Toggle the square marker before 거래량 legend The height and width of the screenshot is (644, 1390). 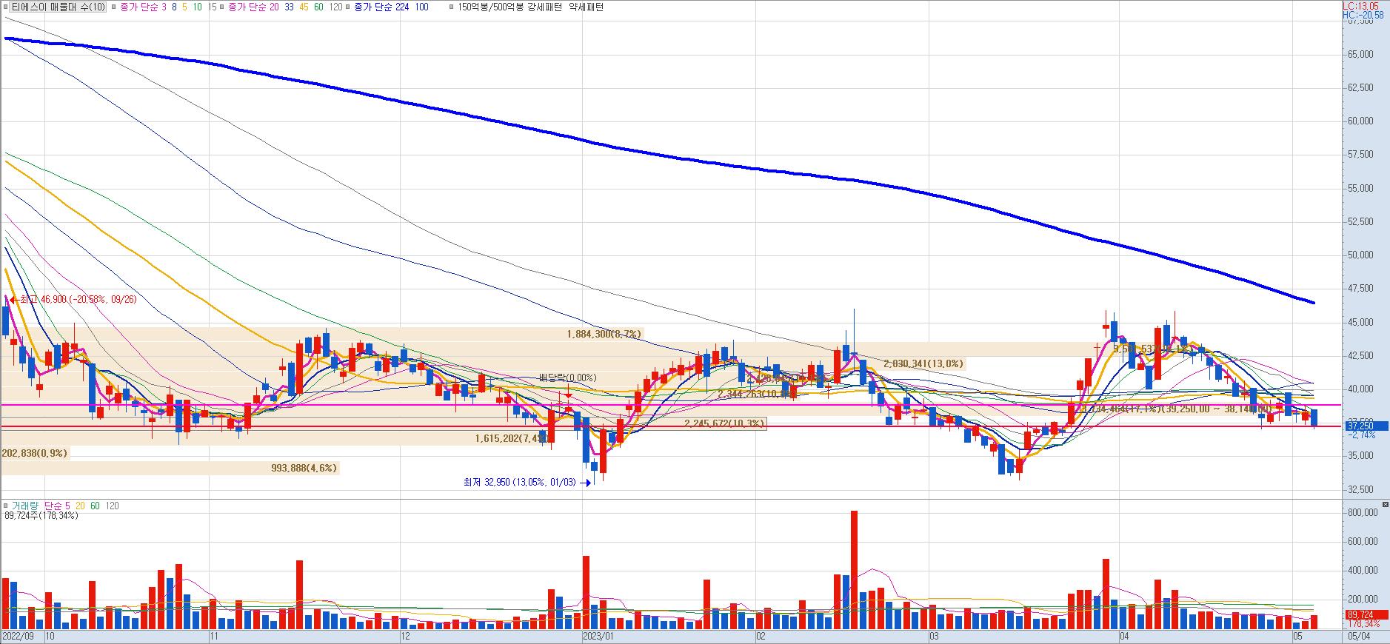[6, 506]
